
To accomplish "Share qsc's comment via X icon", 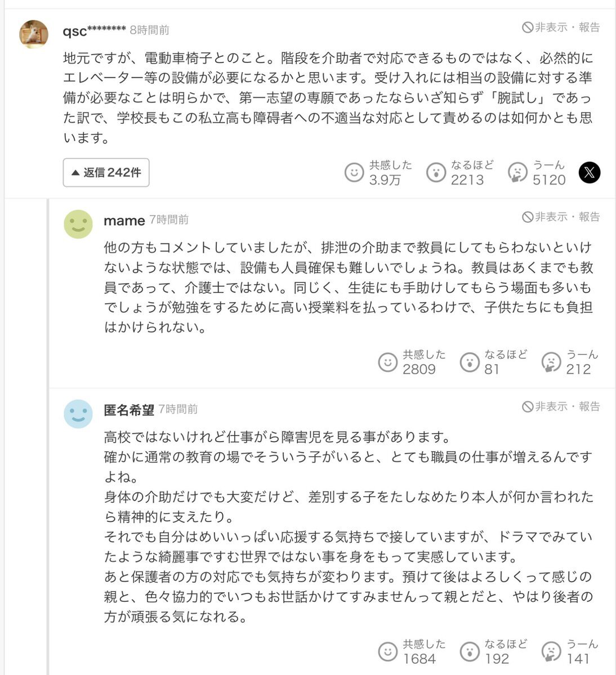I will pos(589,173).
